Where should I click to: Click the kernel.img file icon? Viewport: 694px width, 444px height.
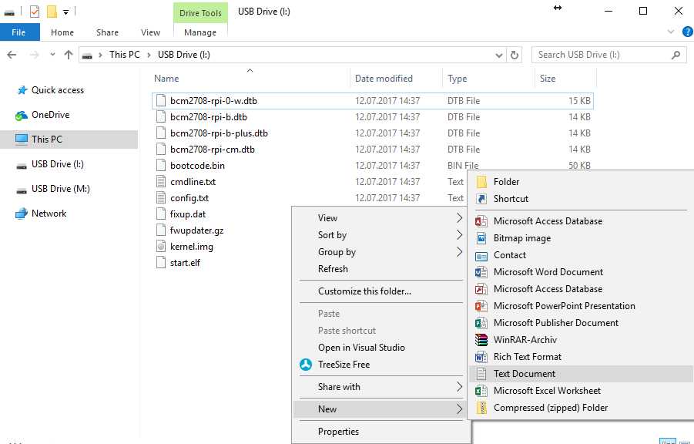(161, 247)
